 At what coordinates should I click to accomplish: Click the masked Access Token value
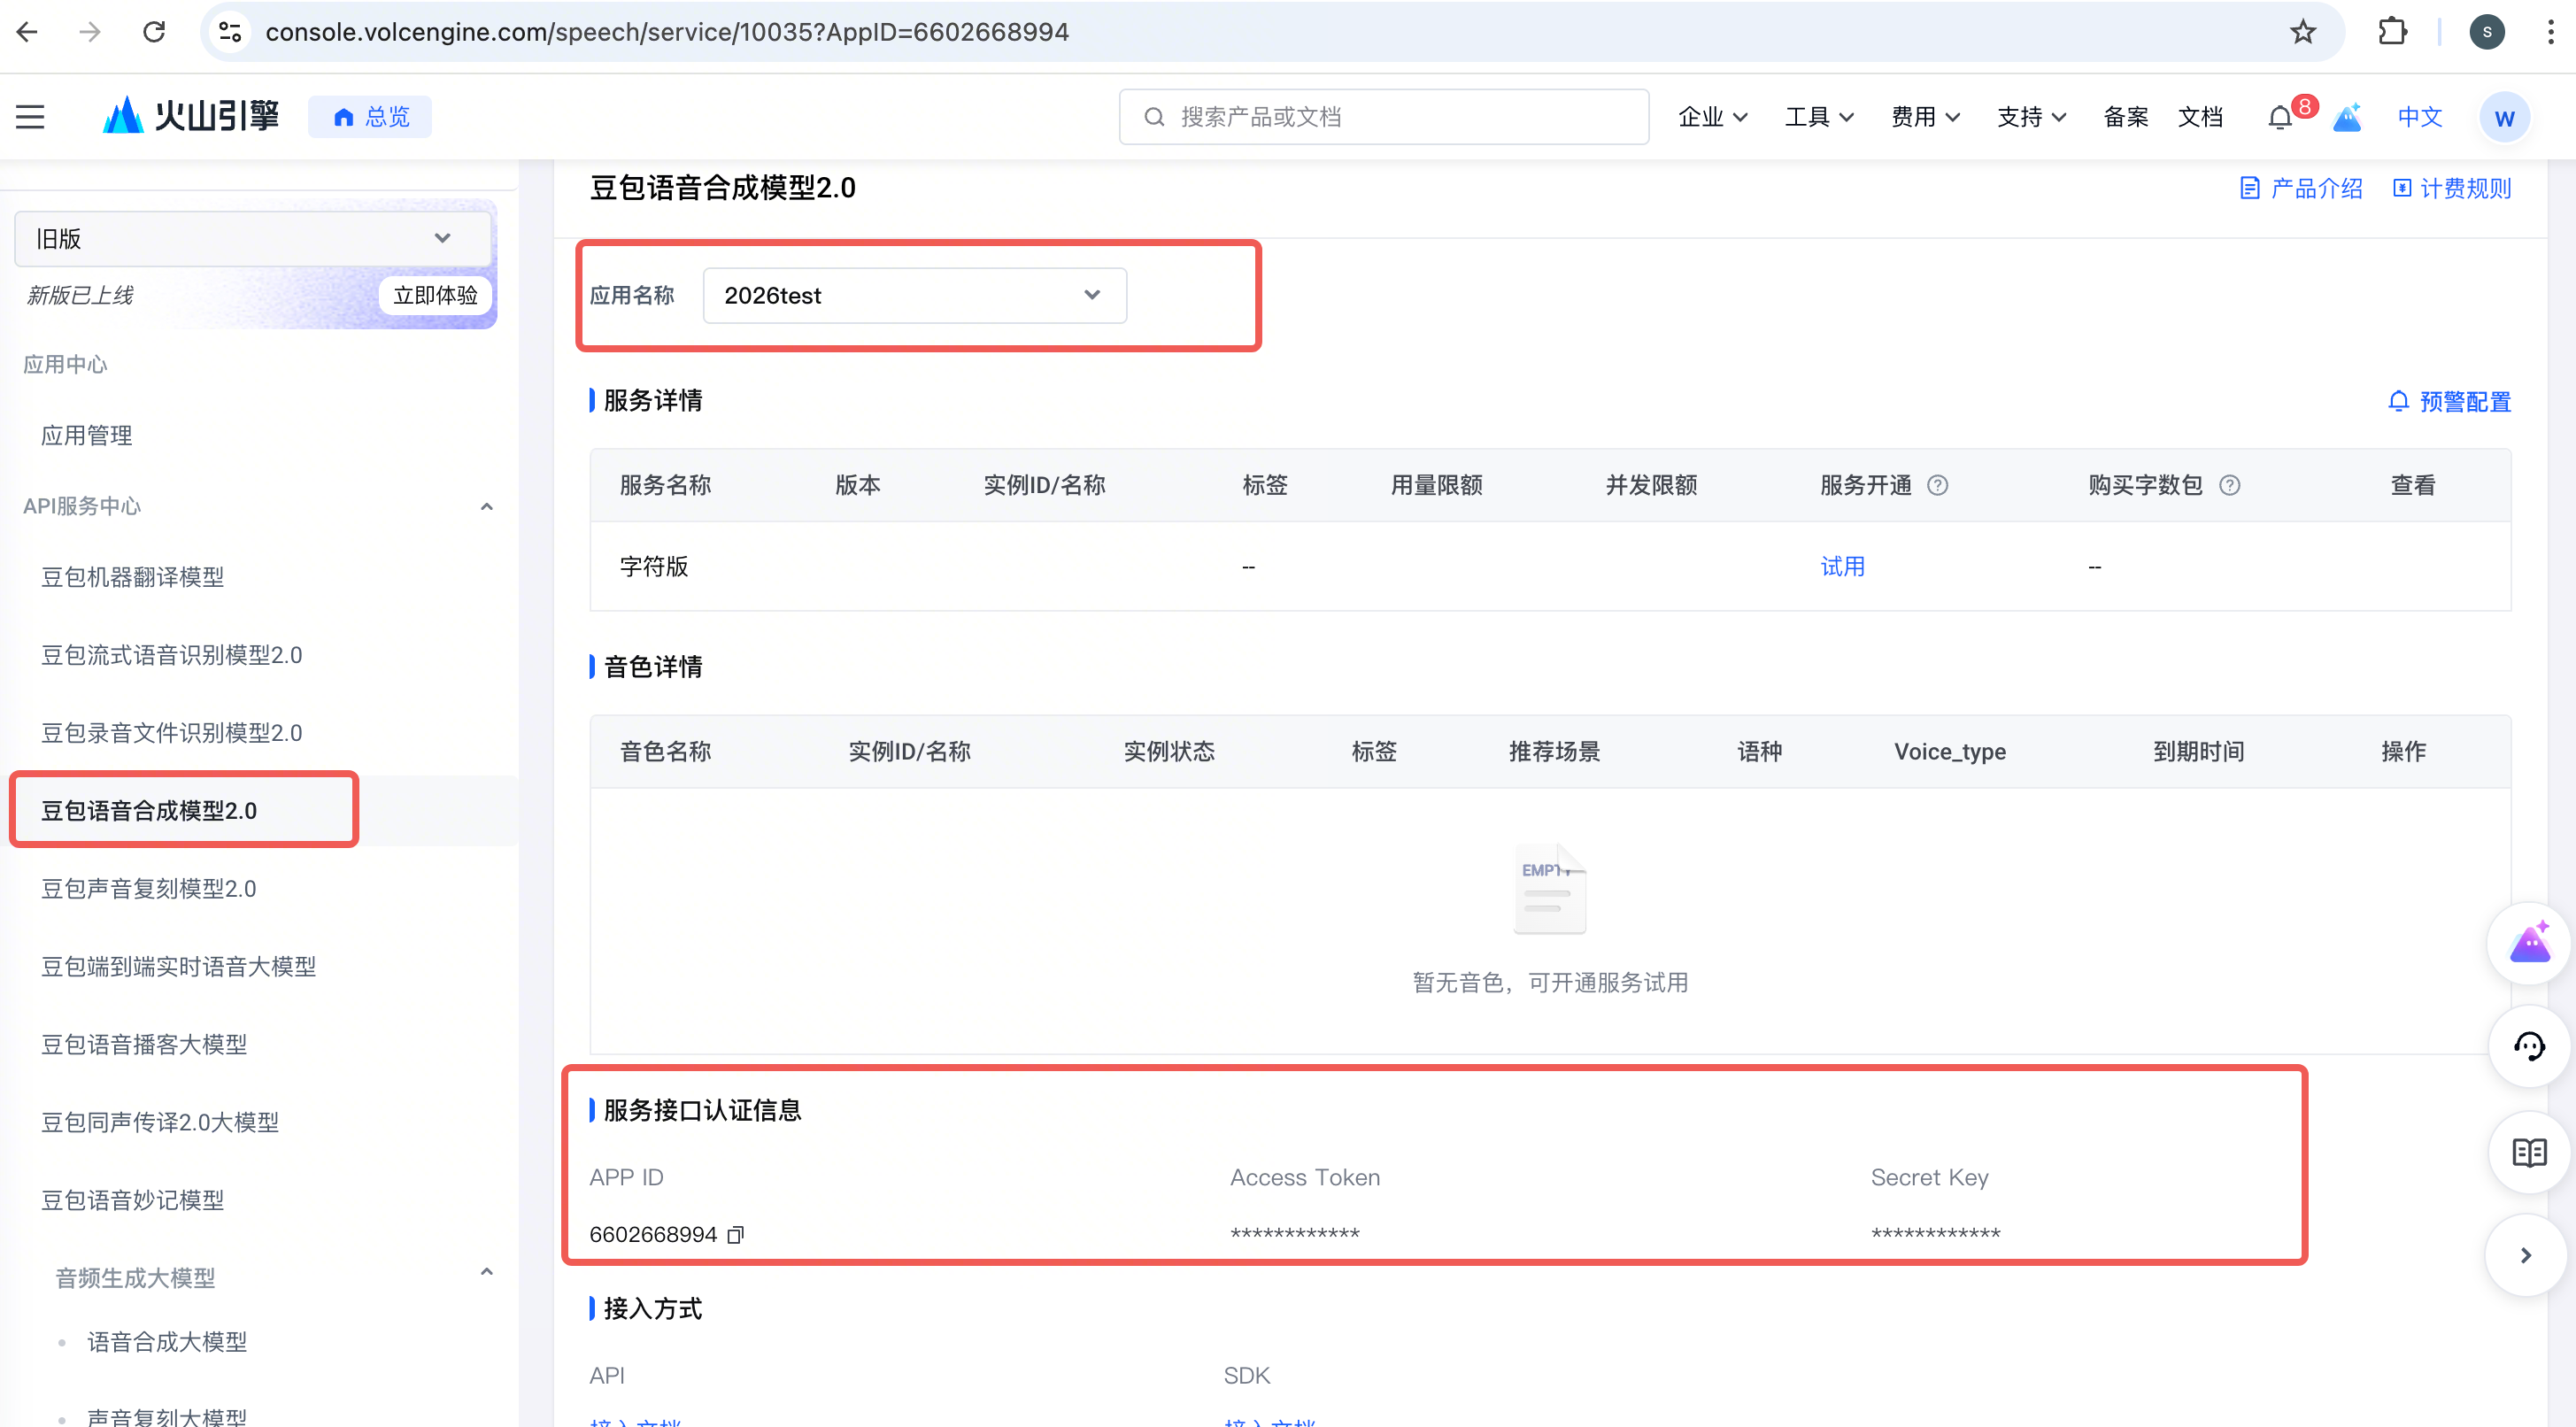(1295, 1234)
